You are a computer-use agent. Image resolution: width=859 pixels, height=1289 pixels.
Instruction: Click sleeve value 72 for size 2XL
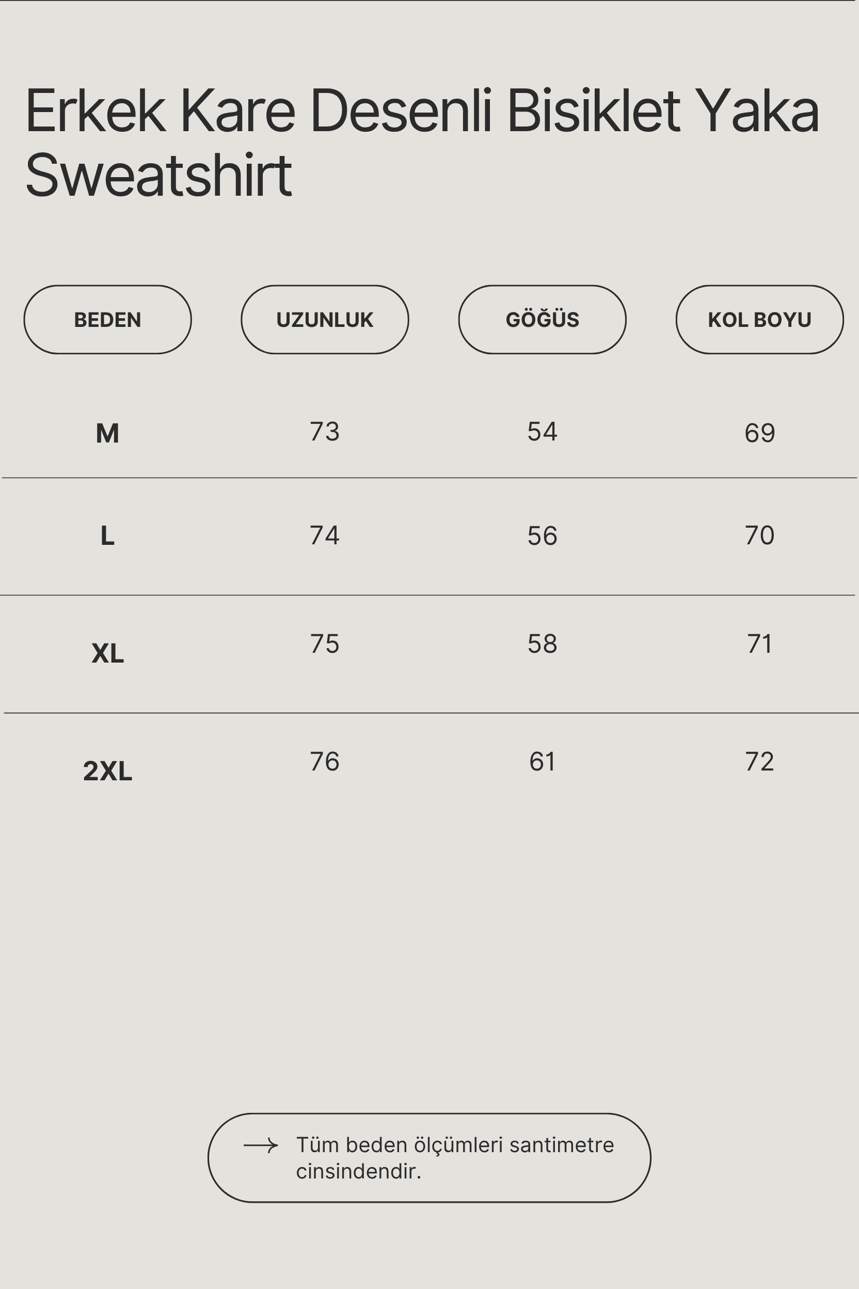pyautogui.click(x=760, y=761)
